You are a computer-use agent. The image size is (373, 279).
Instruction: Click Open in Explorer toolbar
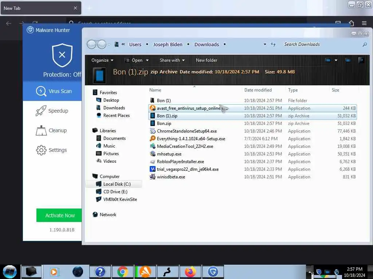134,60
